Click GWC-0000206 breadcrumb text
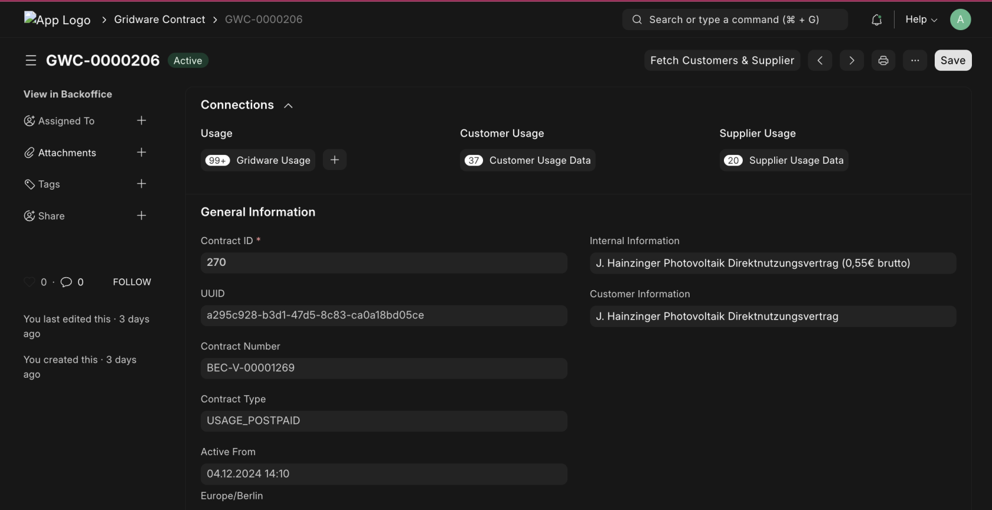Screen dimensions: 992x510 (263, 20)
